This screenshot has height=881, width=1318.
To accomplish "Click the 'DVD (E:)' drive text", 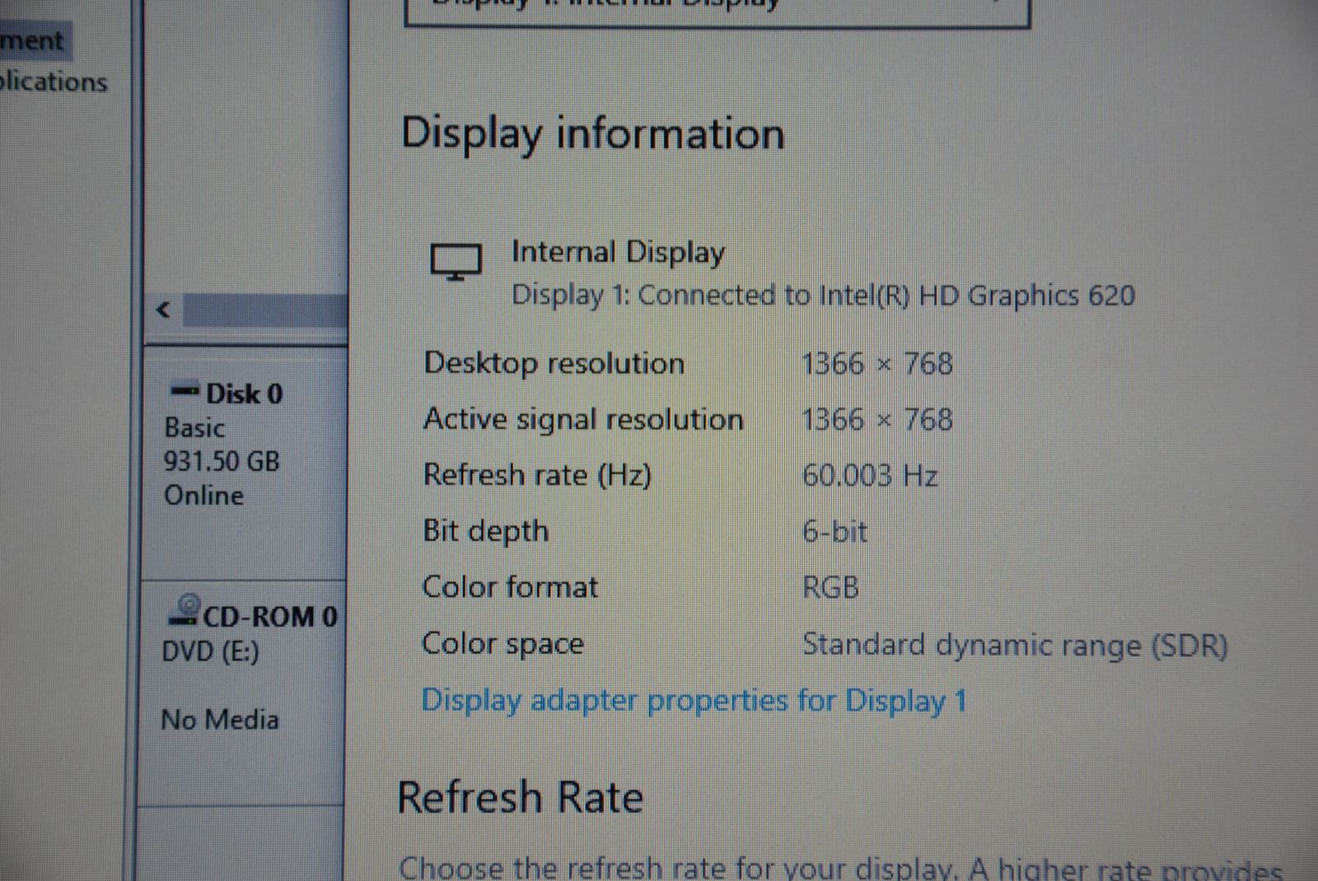I will (x=210, y=651).
